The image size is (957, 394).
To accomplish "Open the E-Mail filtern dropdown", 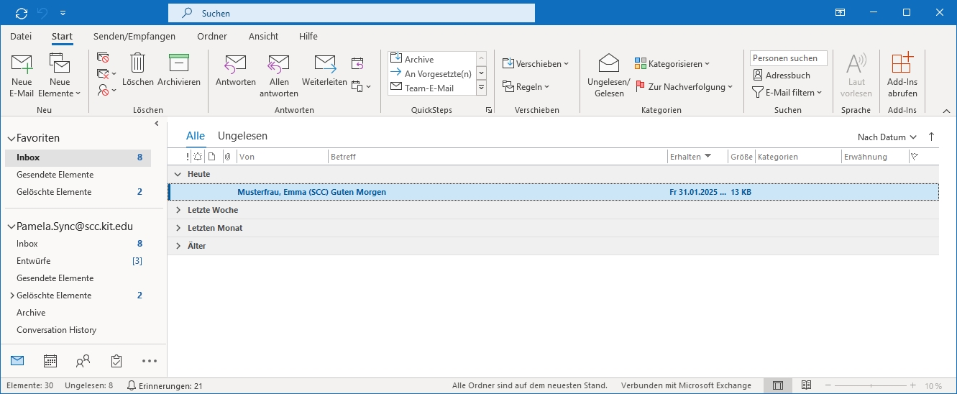I will pos(787,92).
